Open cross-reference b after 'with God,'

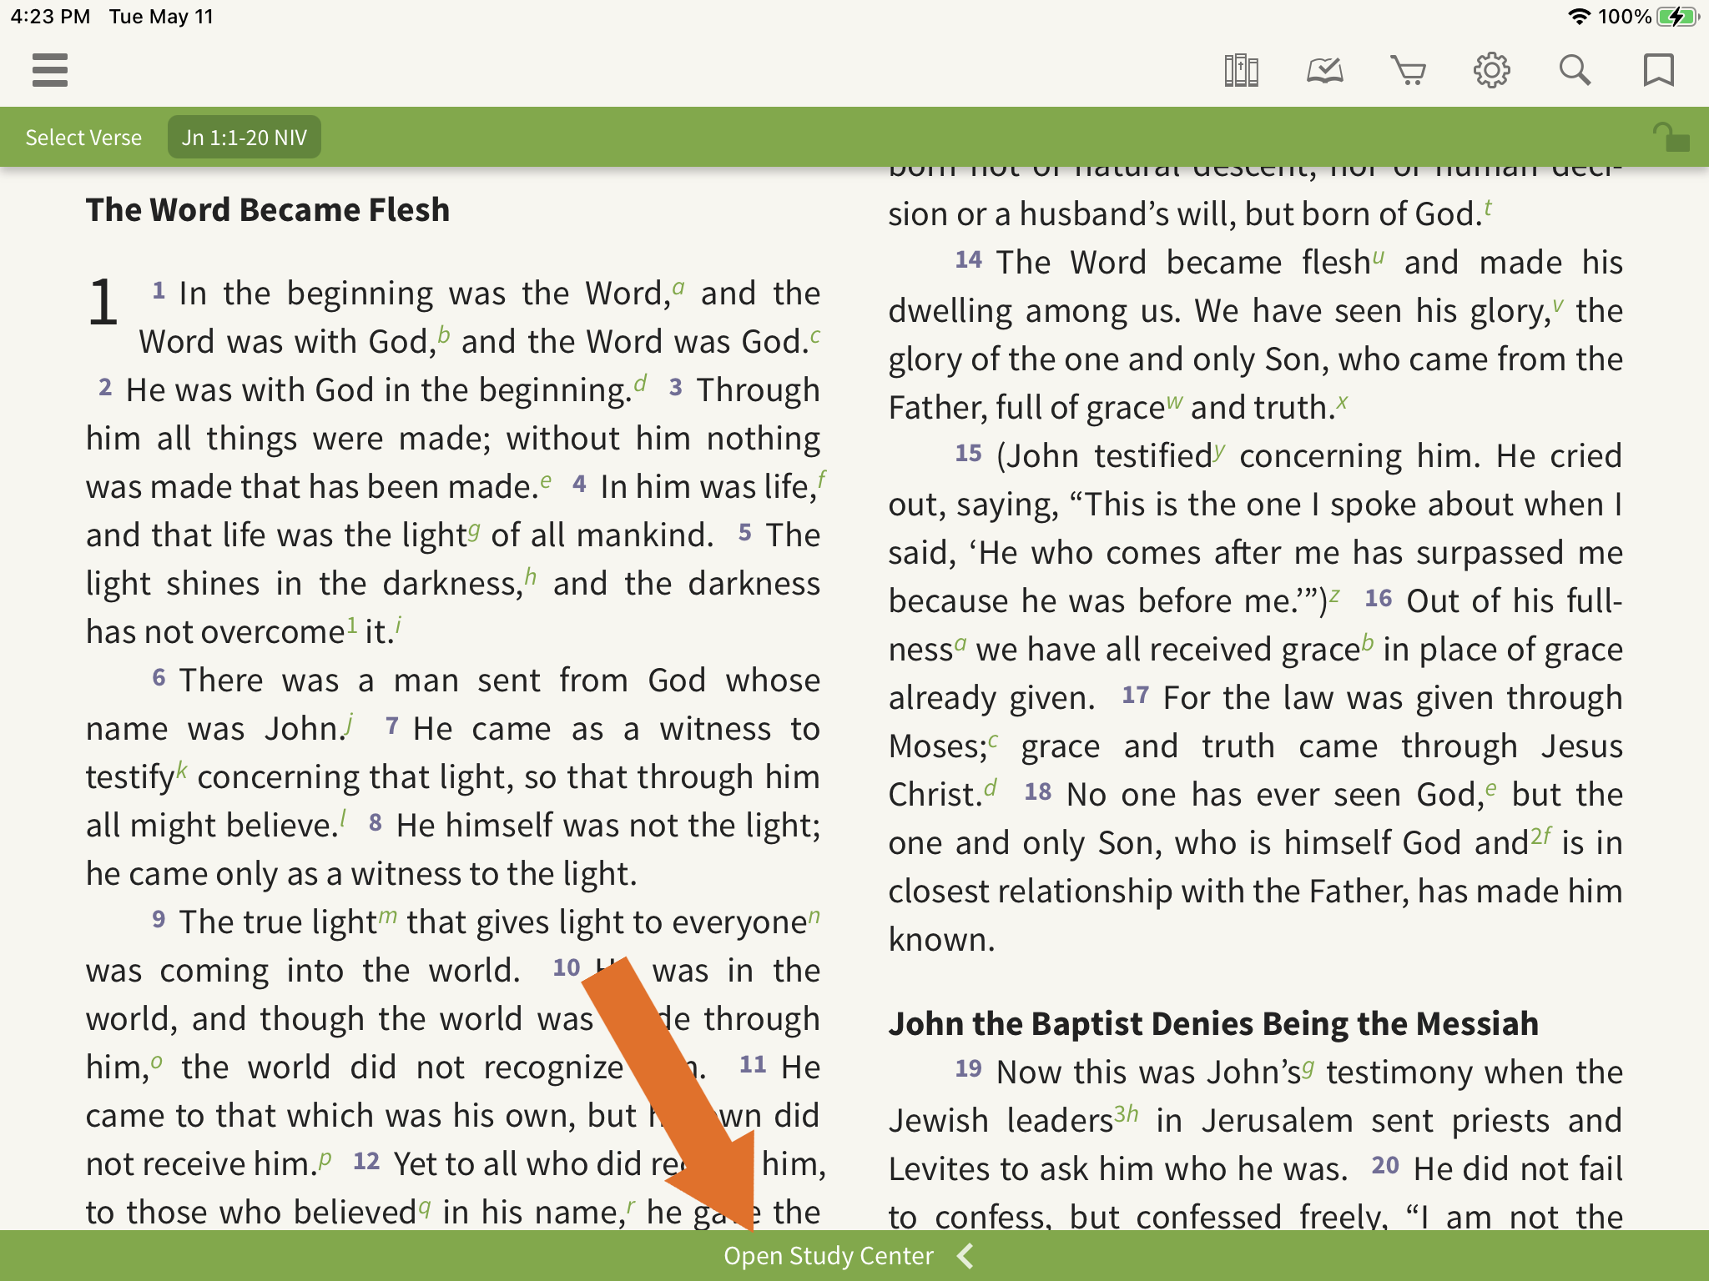(x=444, y=335)
